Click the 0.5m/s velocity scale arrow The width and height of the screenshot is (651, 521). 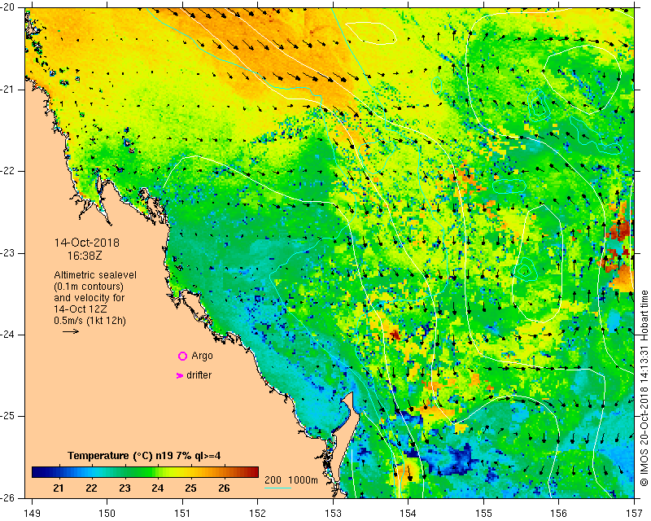(x=71, y=331)
